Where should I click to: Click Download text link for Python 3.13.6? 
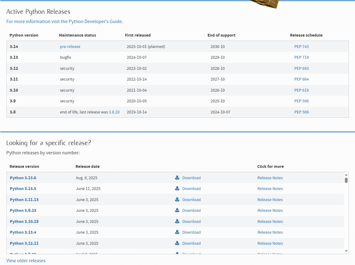pyautogui.click(x=191, y=178)
